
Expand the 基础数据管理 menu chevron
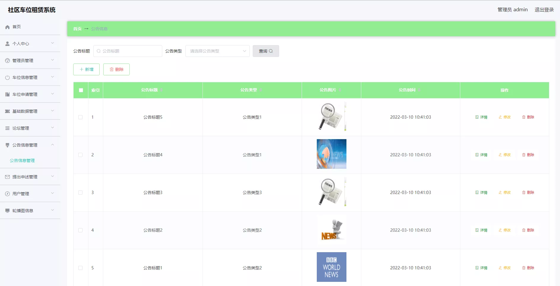pyautogui.click(x=52, y=111)
